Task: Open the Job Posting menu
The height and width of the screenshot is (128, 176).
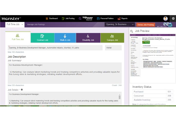Action: point(68,18)
